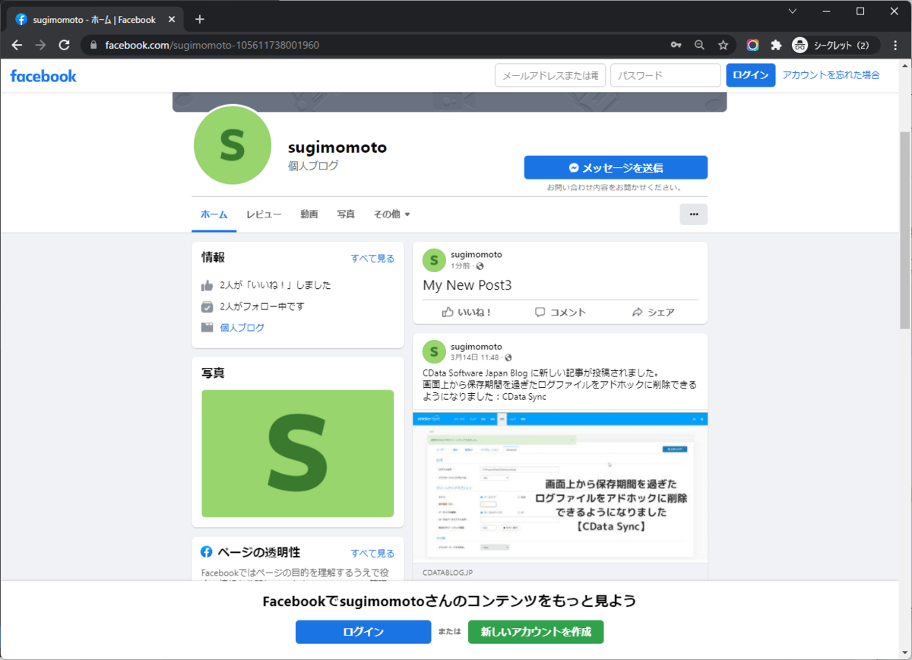Switch to the レビュー tab
The width and height of the screenshot is (912, 660).
(x=264, y=214)
